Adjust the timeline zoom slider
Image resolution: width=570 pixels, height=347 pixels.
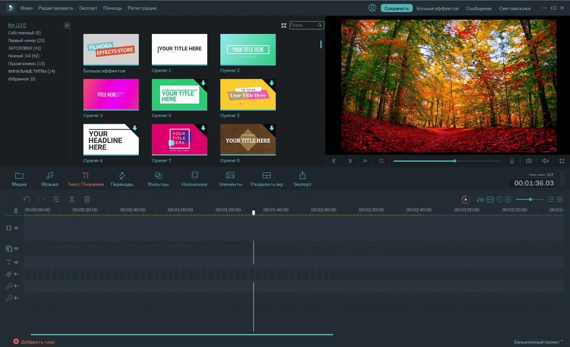(530, 200)
